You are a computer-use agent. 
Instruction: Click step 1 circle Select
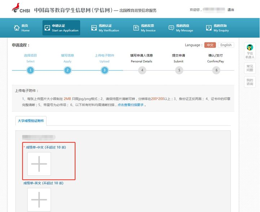coord(30,70)
